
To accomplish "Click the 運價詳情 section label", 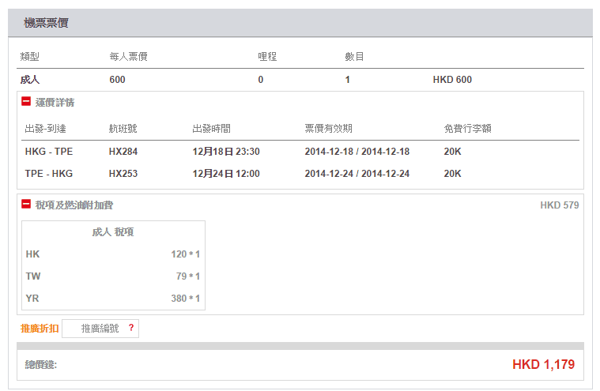I will 55,103.
